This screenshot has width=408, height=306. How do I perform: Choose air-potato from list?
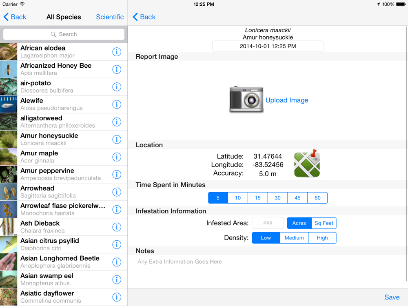point(64,87)
